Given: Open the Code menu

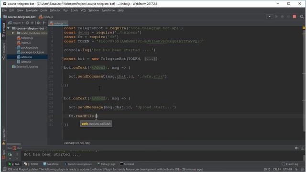Looking at the screenshot, I should pyautogui.click(x=44, y=11).
